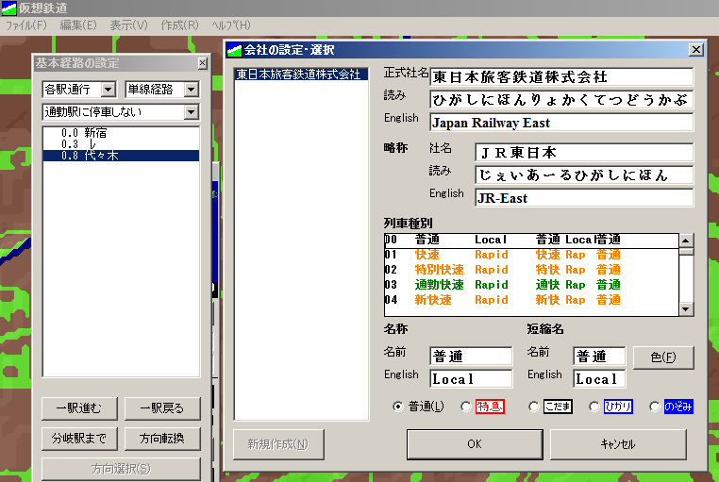The height and width of the screenshot is (482, 719).
Task: Open the ファイル(F) menu
Action: (x=26, y=25)
